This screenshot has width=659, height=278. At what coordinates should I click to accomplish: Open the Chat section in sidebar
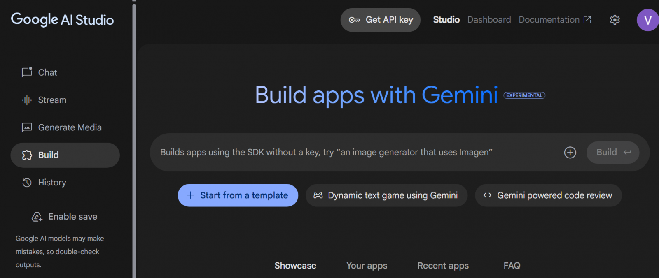(x=47, y=72)
